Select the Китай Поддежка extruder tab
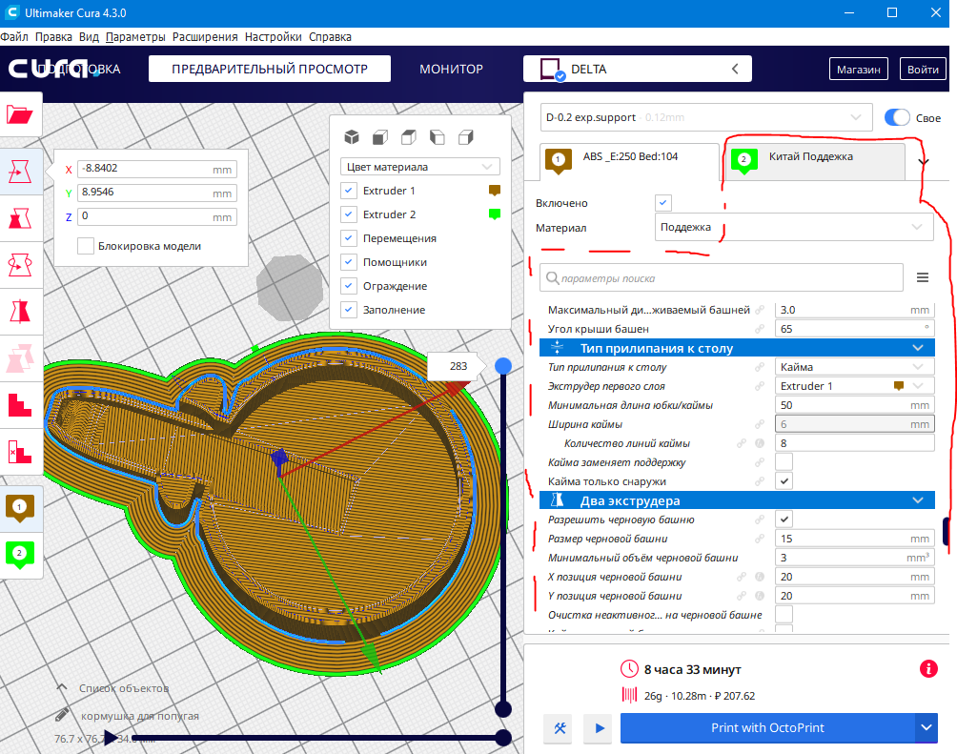The image size is (957, 754). 815,161
